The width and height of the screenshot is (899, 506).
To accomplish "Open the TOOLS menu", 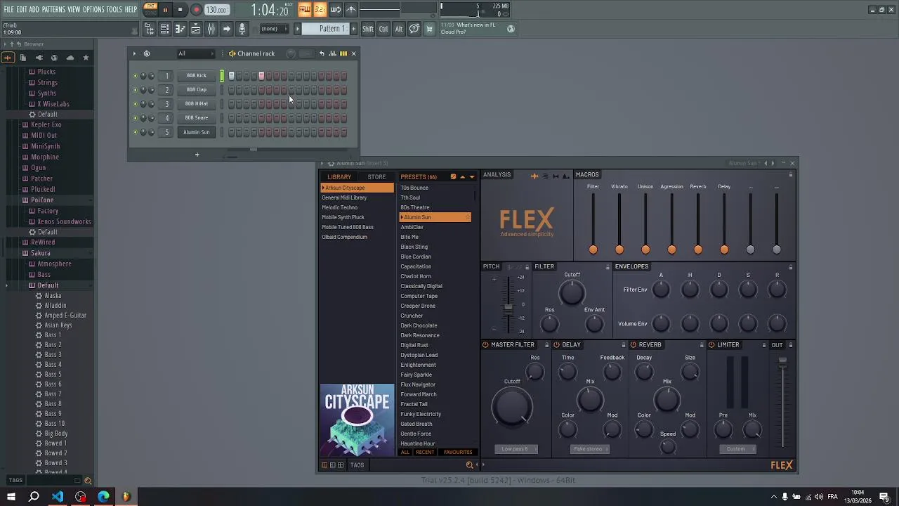I will (114, 10).
